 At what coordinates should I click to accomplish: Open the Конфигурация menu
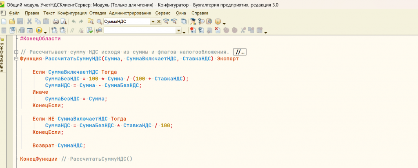coord(72,13)
